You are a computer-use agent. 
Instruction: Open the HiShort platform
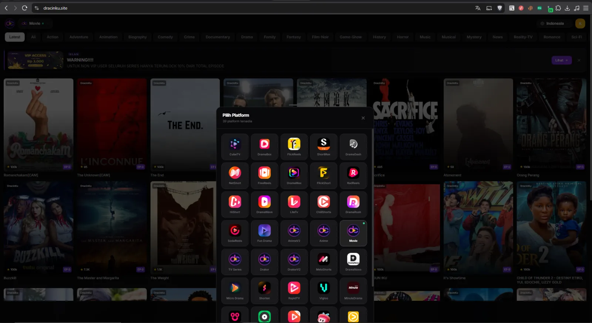tap(235, 204)
